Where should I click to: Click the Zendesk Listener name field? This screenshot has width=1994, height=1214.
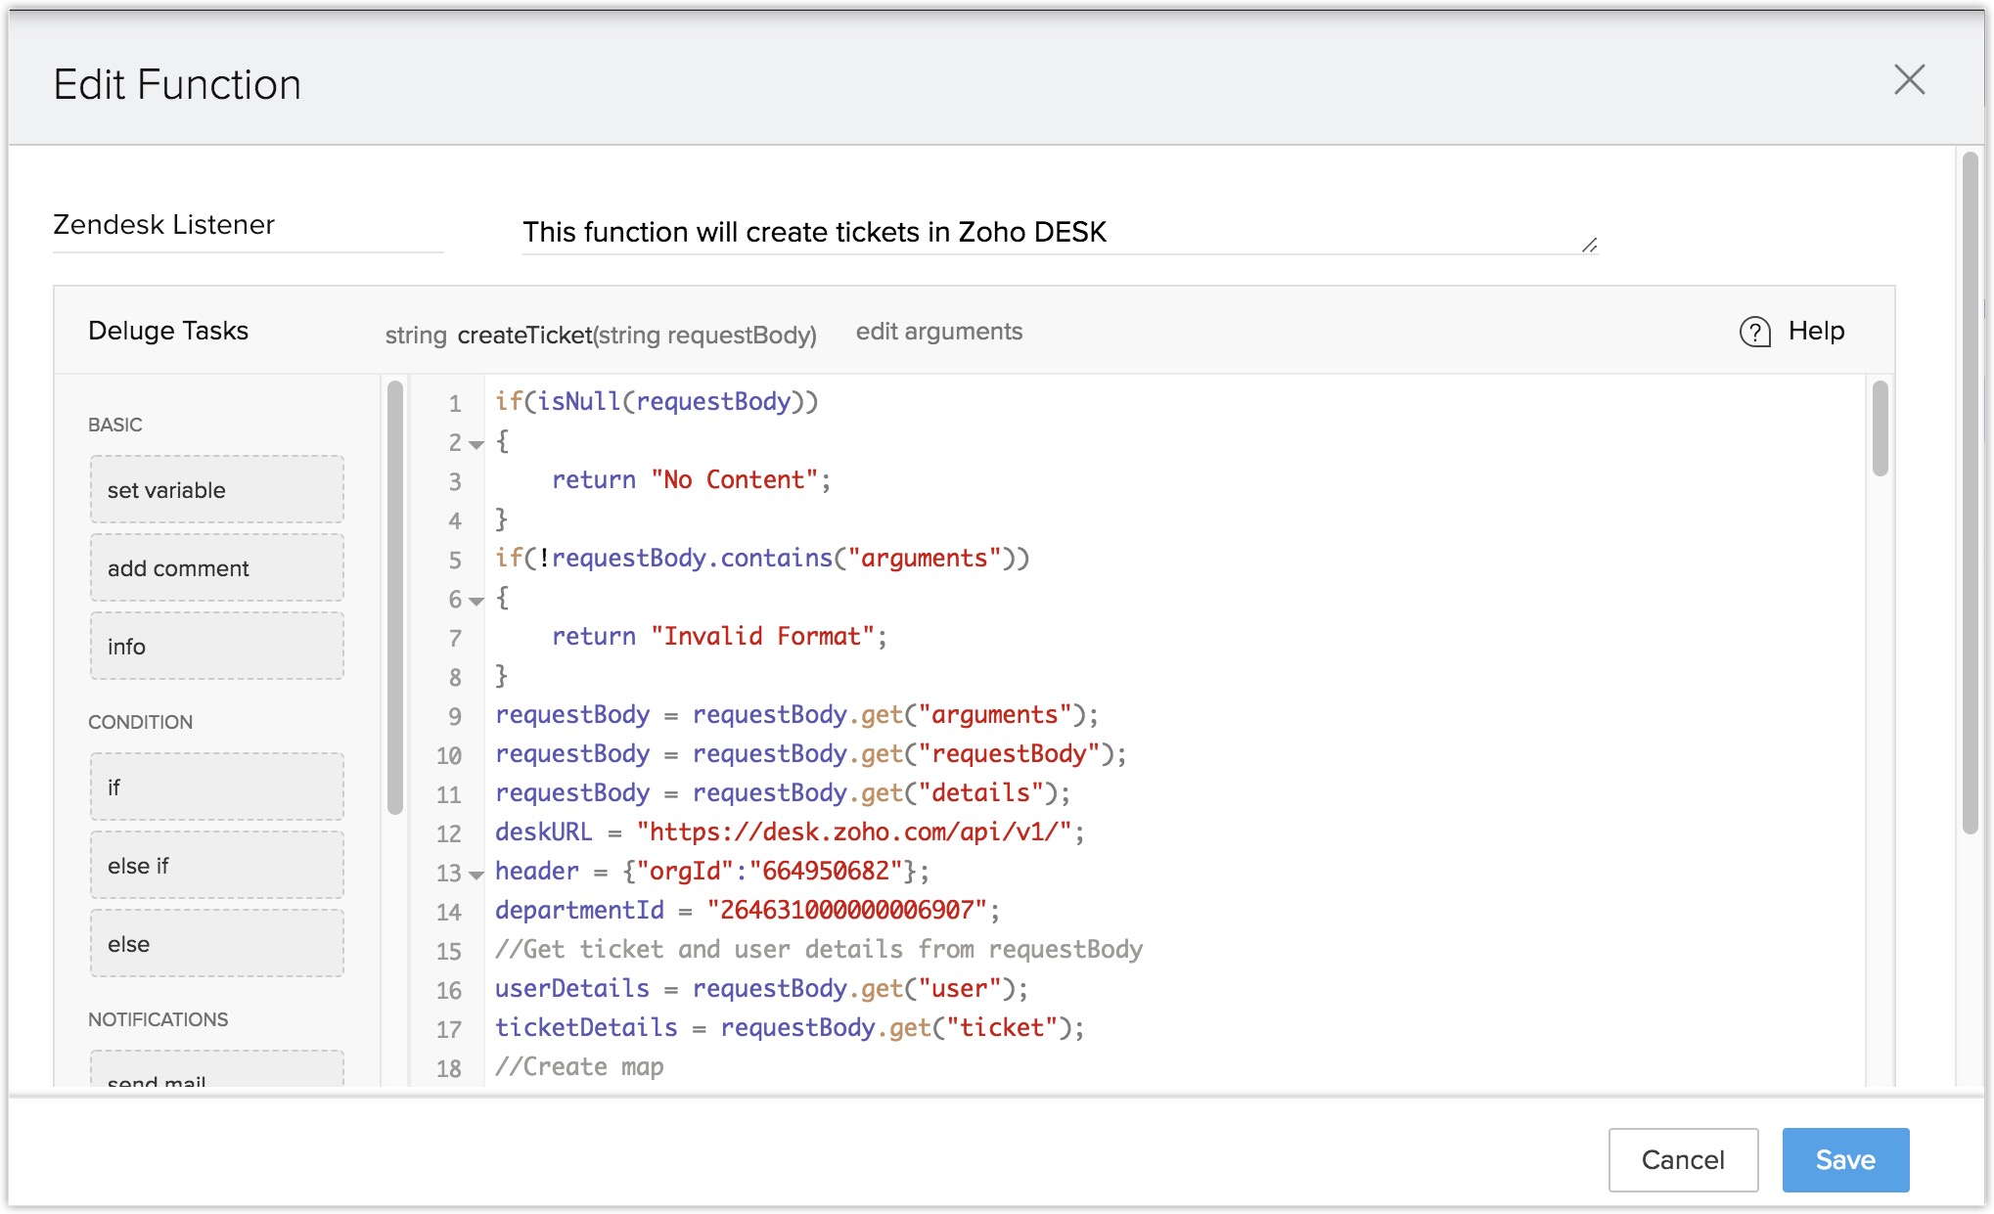click(x=248, y=225)
